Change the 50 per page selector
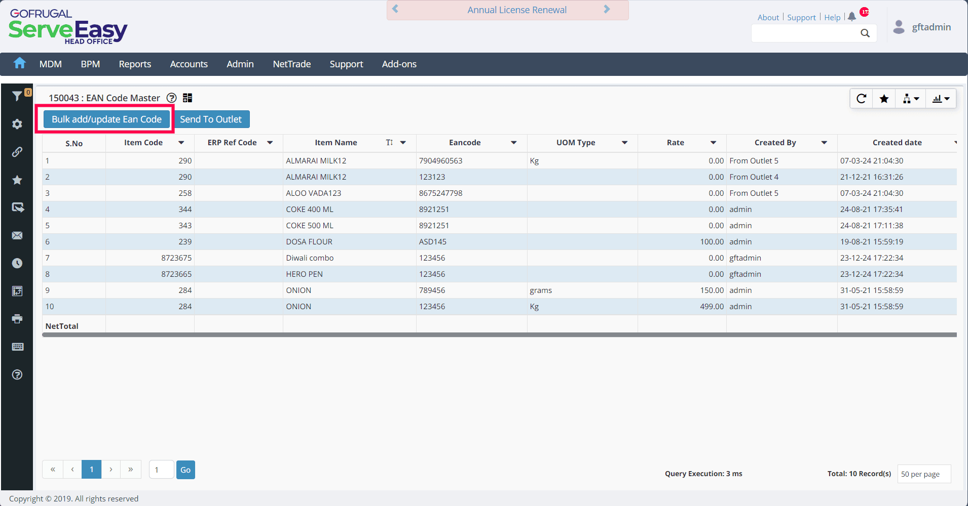Image resolution: width=968 pixels, height=506 pixels. (x=924, y=474)
